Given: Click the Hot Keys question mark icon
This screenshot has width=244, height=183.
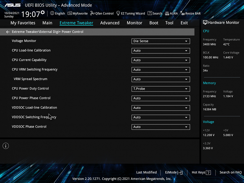Looking at the screenshot, I should [x=208, y=173].
